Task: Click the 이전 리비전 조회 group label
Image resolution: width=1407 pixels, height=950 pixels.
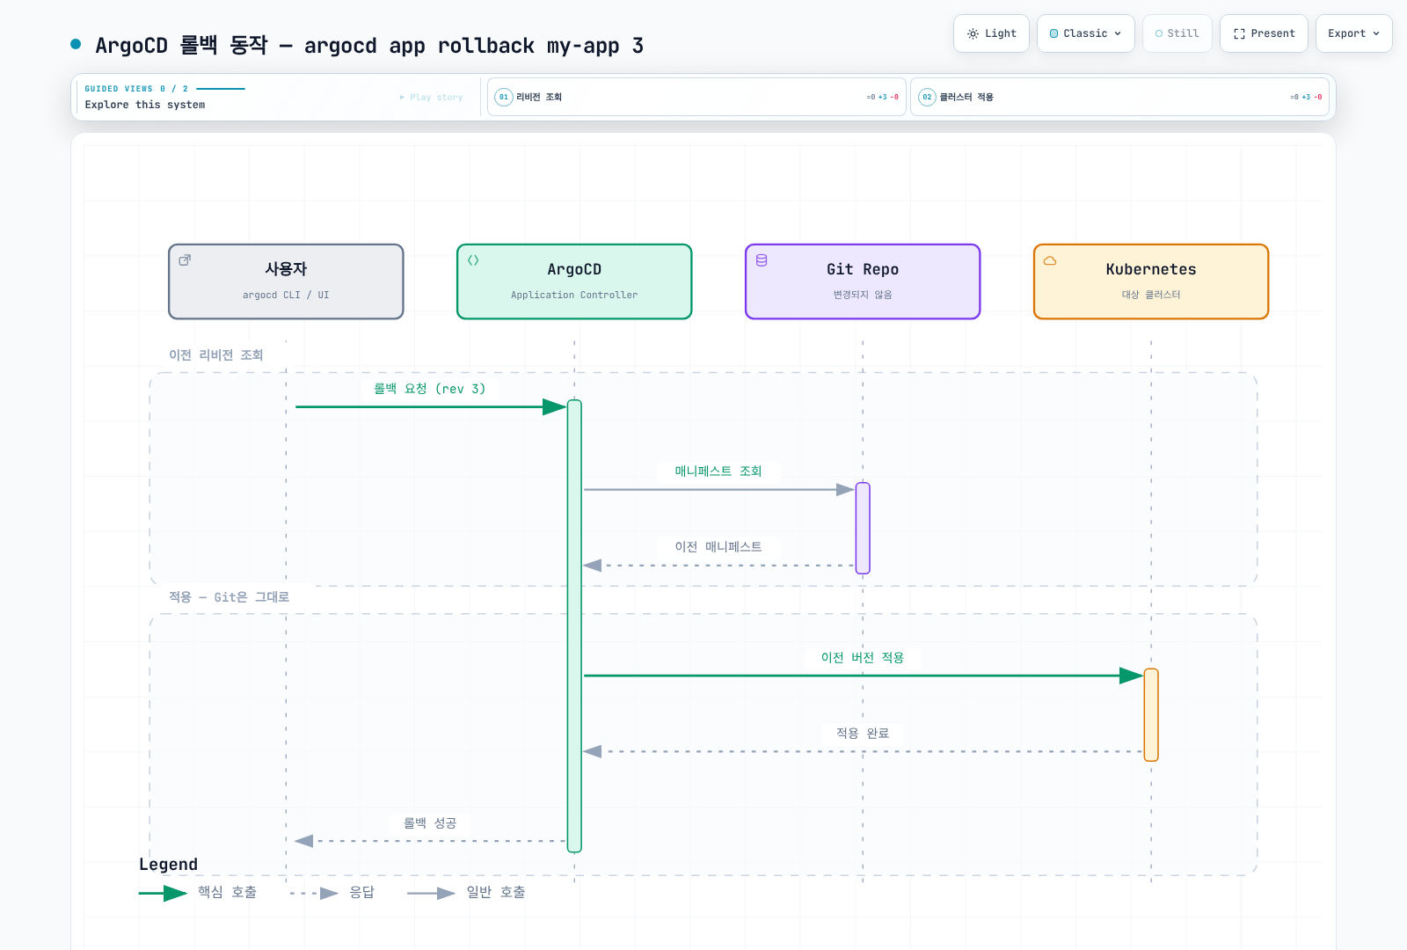Action: point(216,355)
